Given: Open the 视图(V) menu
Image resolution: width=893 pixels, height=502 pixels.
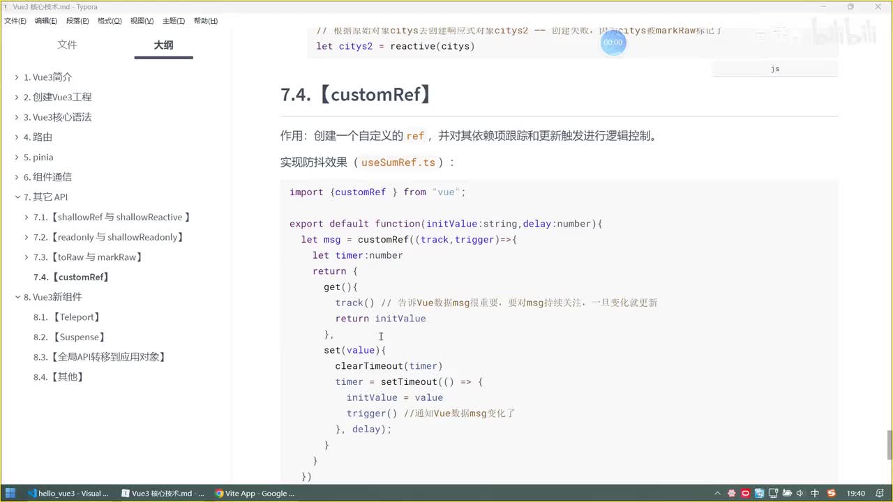Looking at the screenshot, I should [x=142, y=21].
